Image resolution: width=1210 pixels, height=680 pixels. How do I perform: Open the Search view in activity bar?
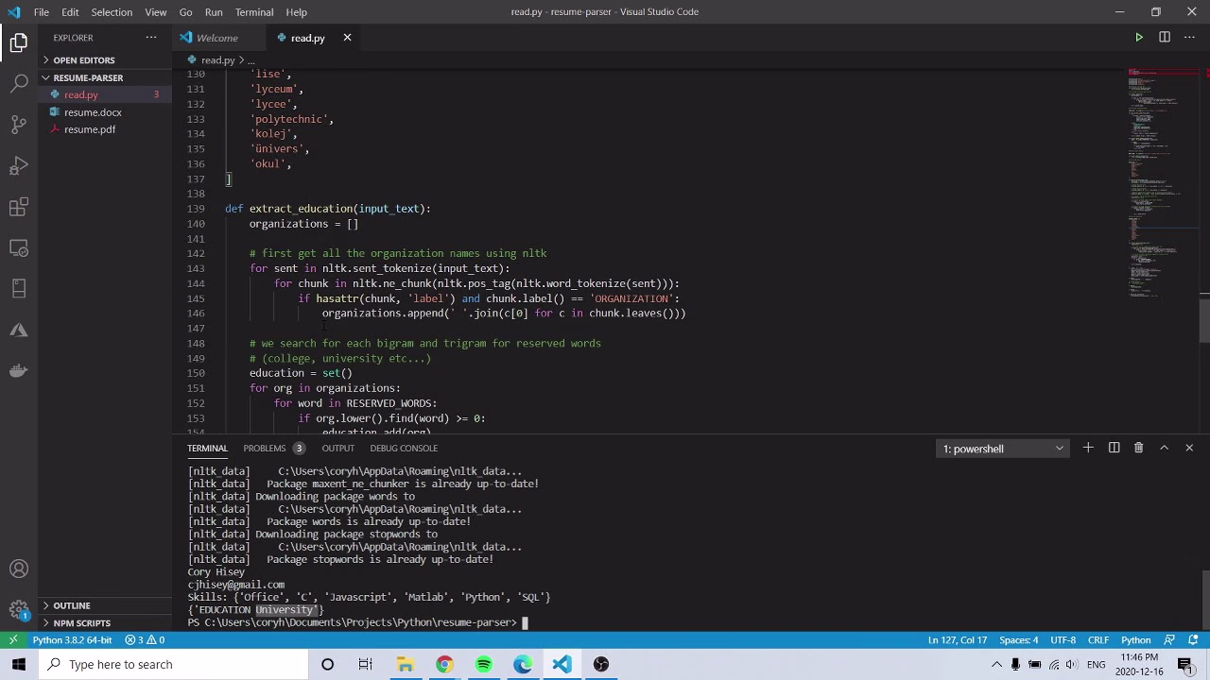19,83
